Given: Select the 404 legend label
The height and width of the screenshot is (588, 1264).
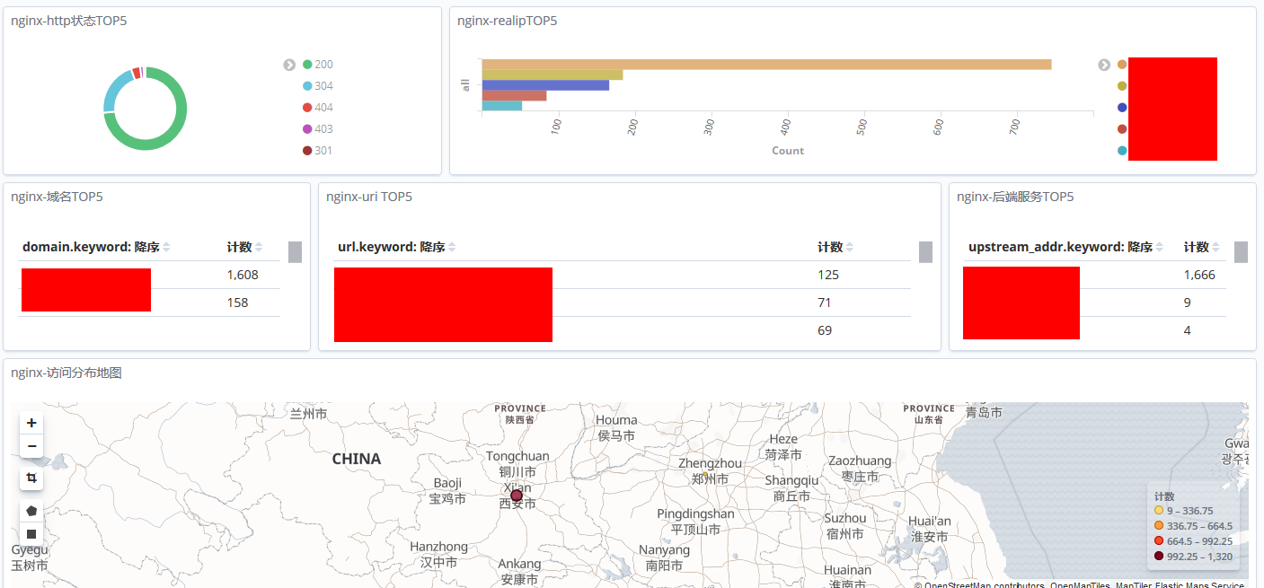Looking at the screenshot, I should click(x=323, y=108).
